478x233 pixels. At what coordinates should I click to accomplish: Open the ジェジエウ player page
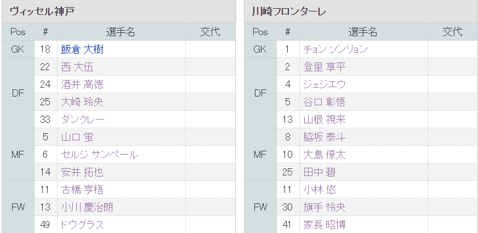(x=325, y=84)
